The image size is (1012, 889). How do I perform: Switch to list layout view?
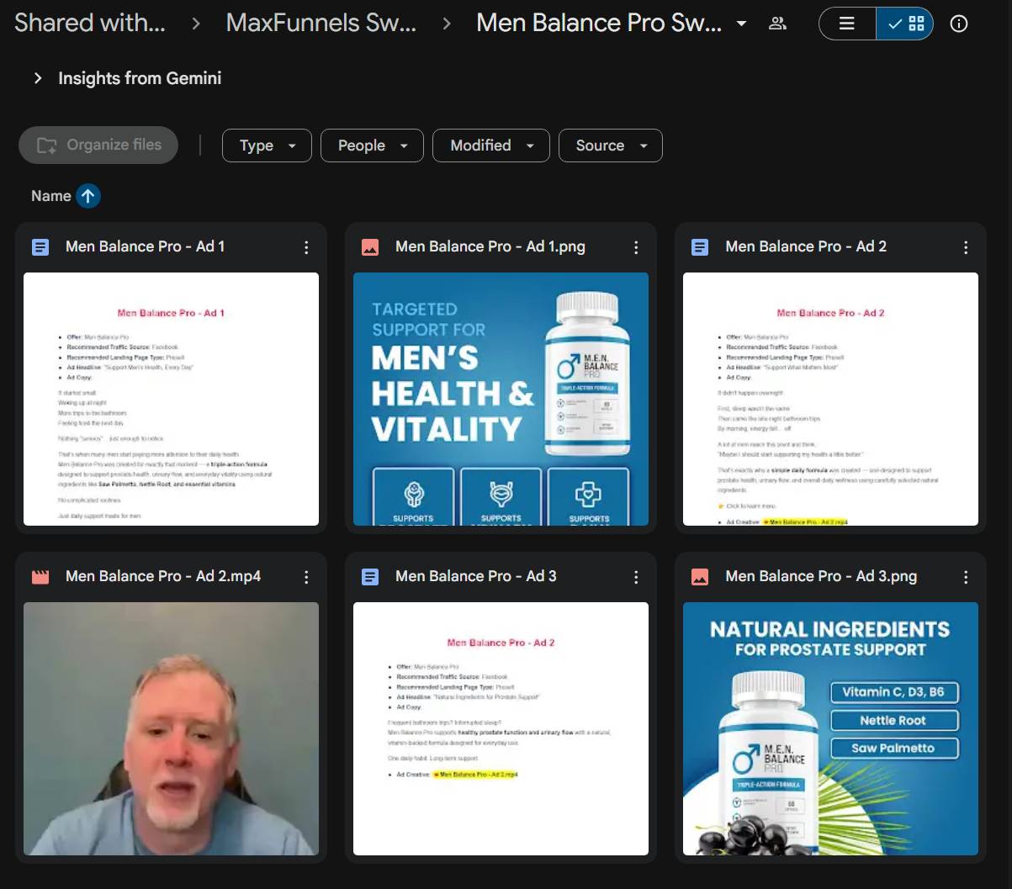(x=847, y=24)
